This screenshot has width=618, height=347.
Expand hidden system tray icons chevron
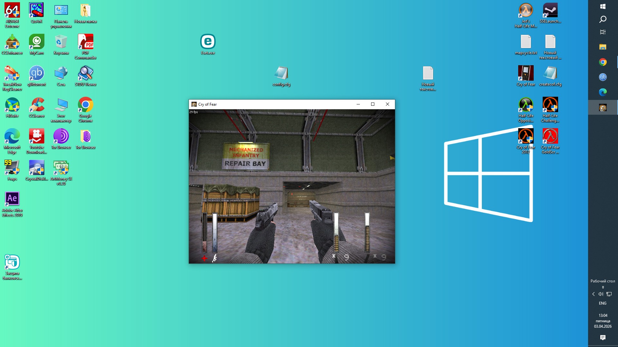(x=593, y=294)
